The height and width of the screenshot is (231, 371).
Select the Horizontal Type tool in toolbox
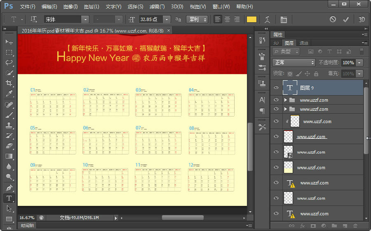9,198
